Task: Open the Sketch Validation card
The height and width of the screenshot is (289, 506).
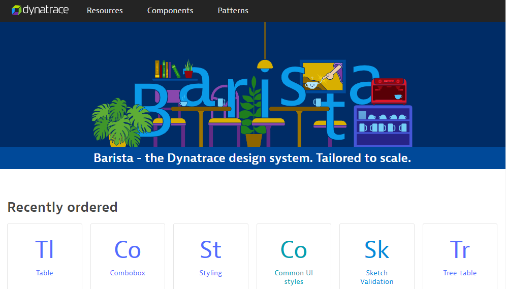Action: click(x=377, y=256)
